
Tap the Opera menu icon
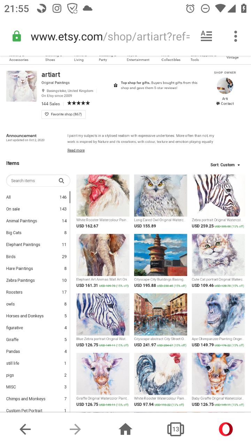tap(226, 429)
